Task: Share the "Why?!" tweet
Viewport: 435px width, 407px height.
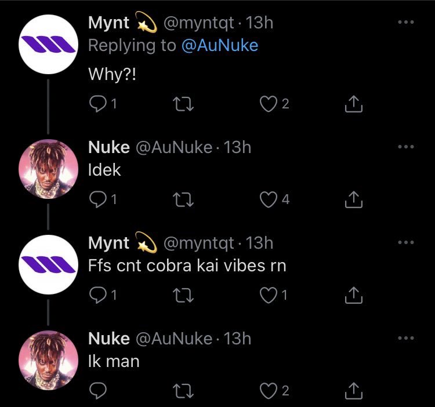Action: (x=353, y=104)
